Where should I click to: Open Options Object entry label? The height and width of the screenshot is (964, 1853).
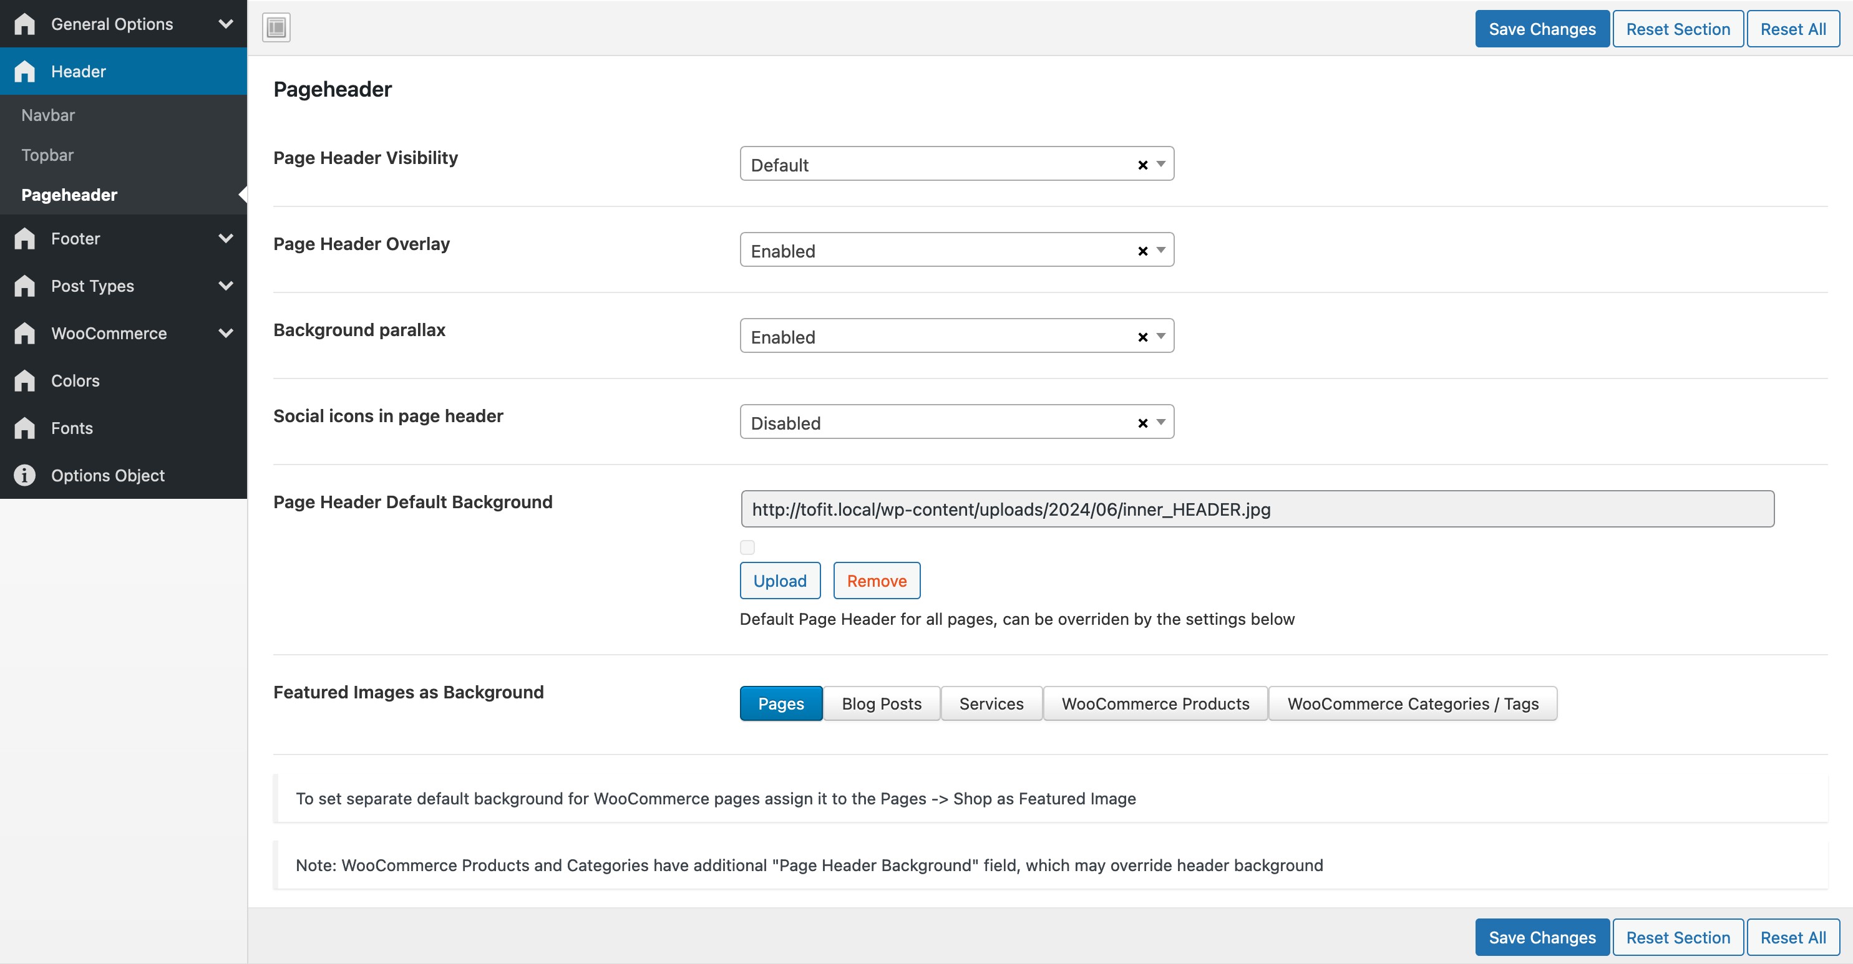[x=108, y=475]
